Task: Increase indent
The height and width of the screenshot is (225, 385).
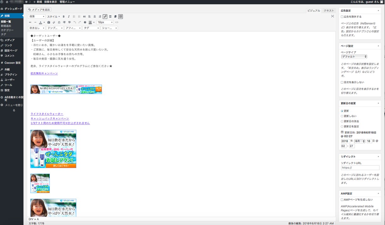Action: coord(69,22)
